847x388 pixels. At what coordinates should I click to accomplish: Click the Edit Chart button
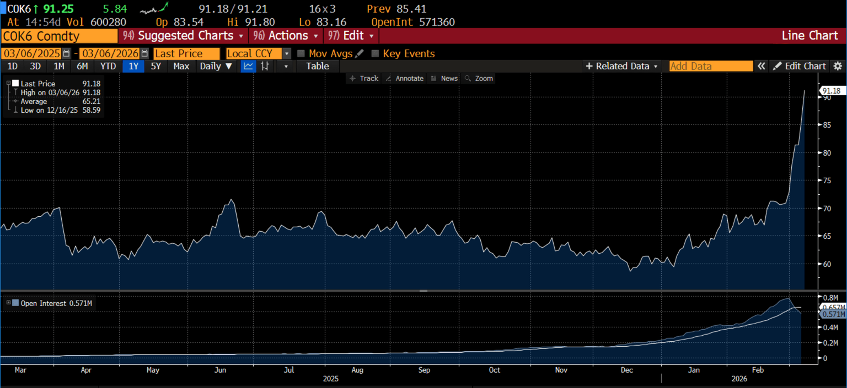pos(799,66)
